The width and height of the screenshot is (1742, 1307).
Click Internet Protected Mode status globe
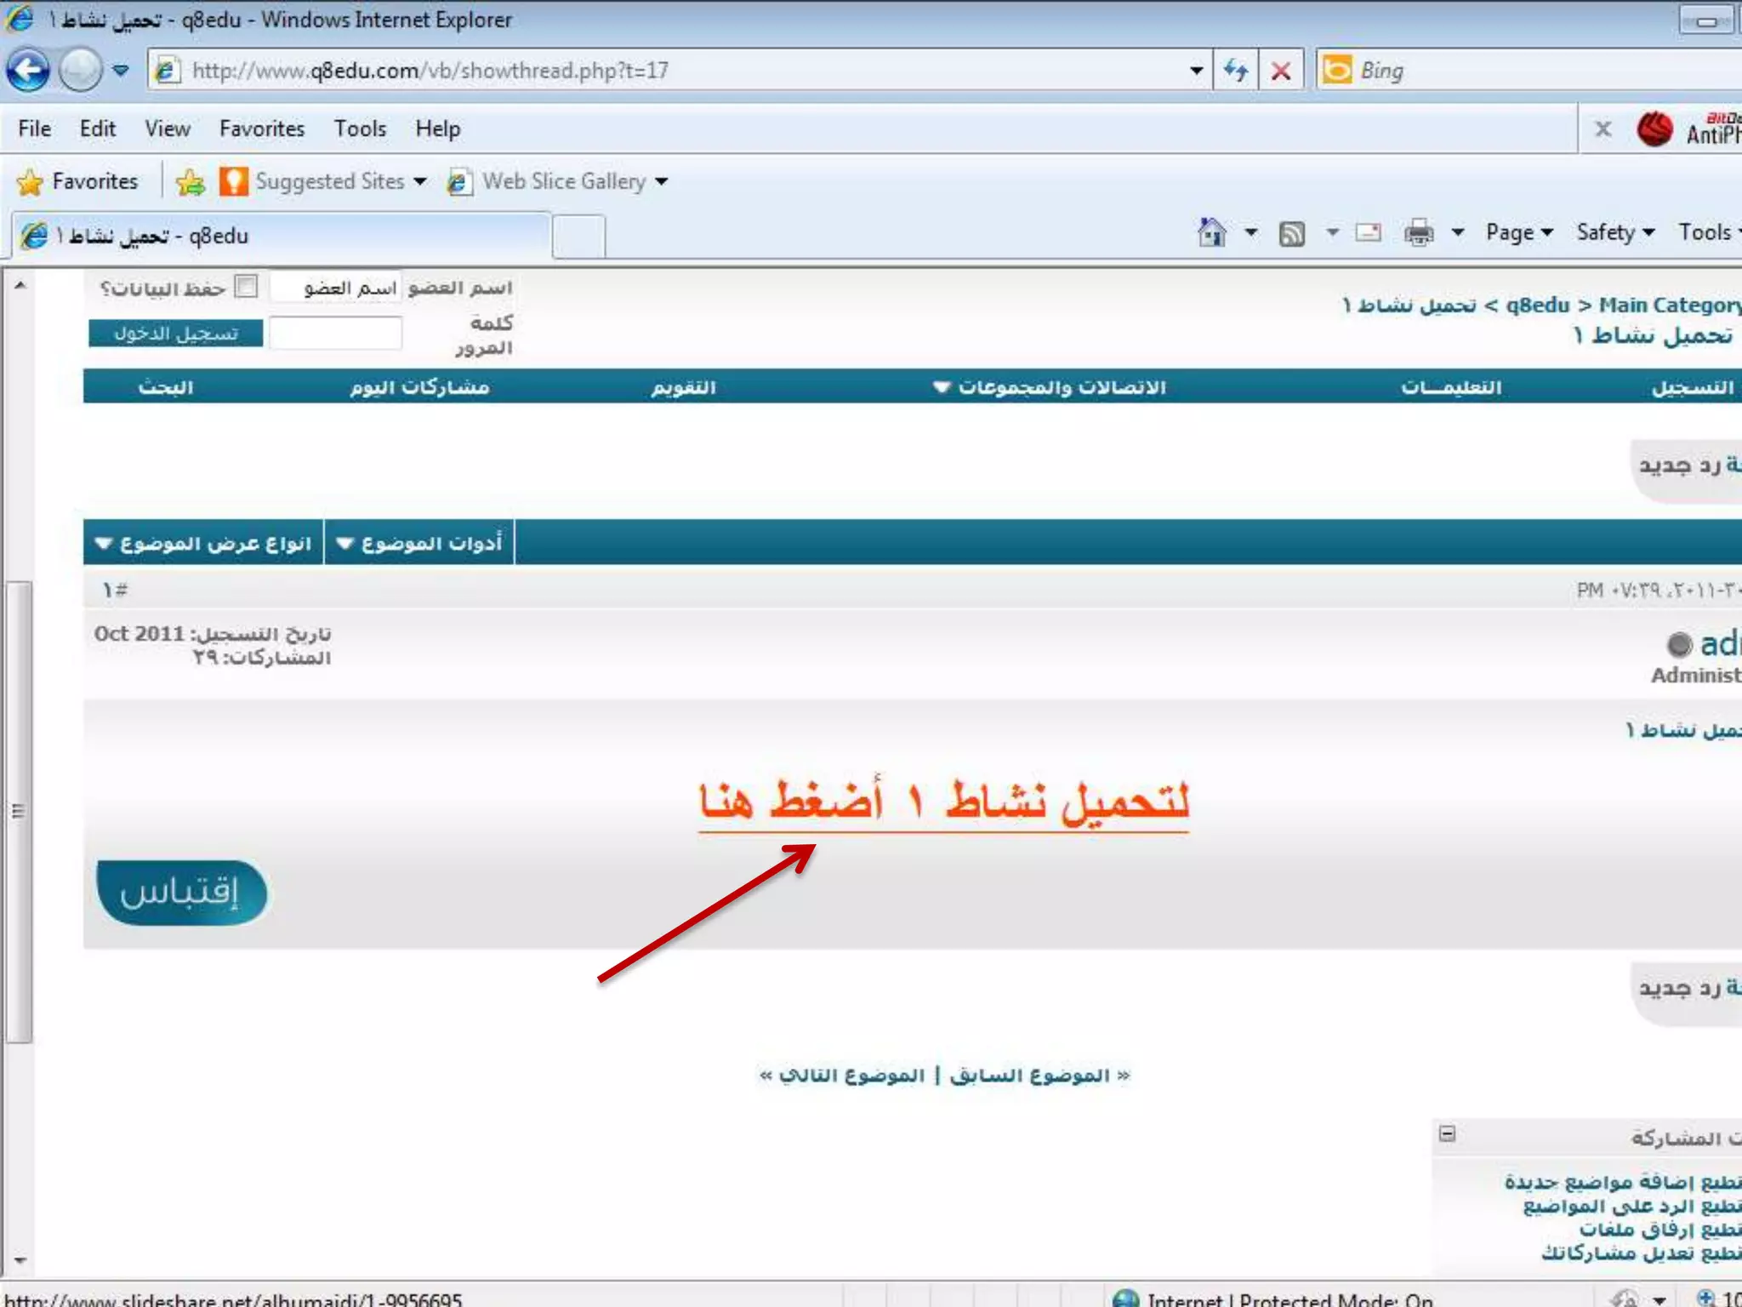1125,1298
